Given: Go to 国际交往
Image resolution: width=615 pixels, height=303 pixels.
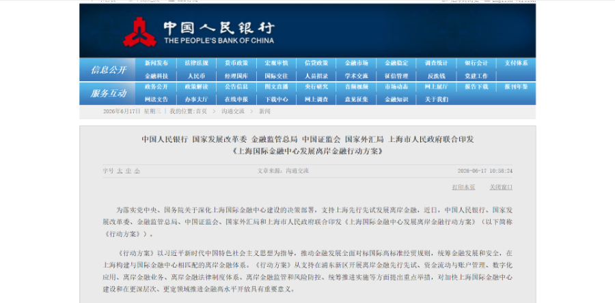Looking at the screenshot, I should [x=276, y=76].
